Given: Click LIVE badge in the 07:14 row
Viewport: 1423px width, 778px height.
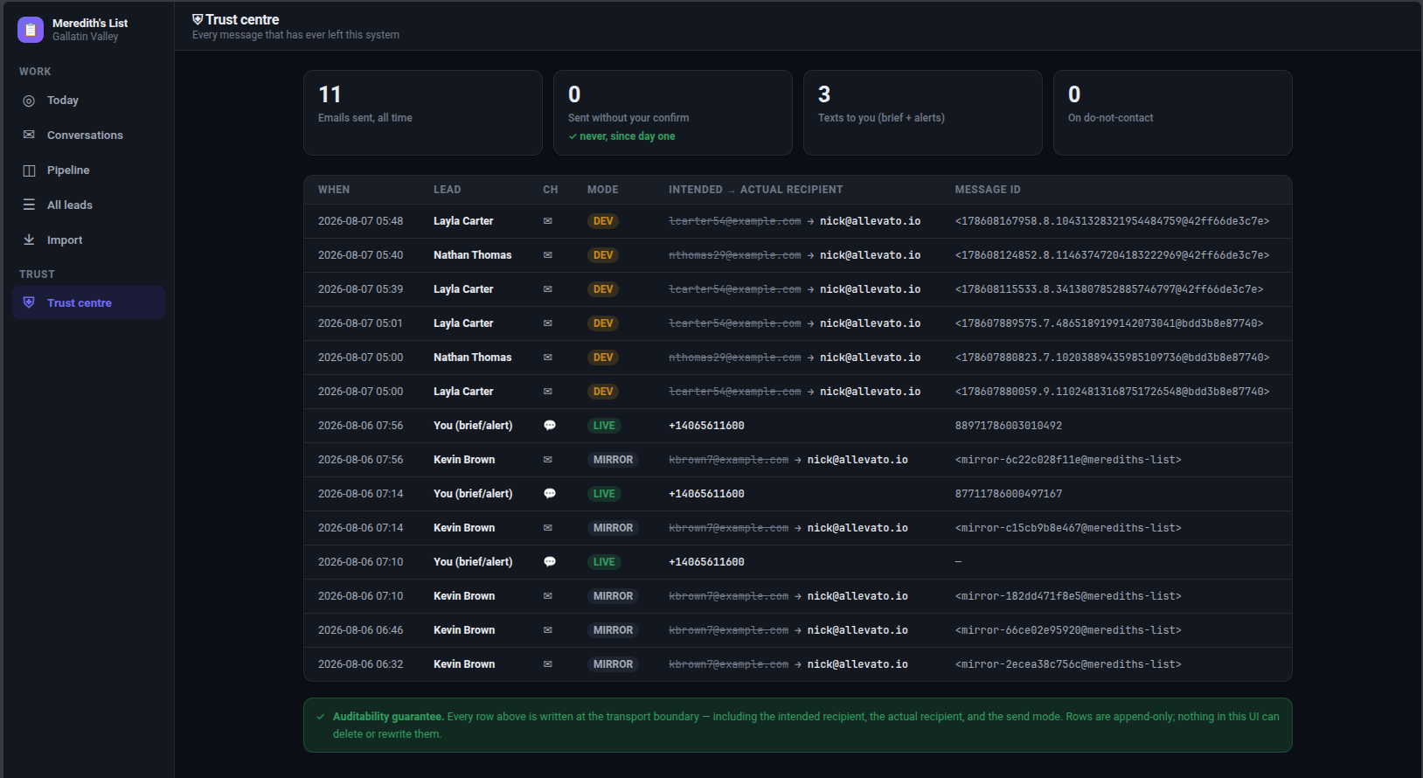Looking at the screenshot, I should point(604,494).
